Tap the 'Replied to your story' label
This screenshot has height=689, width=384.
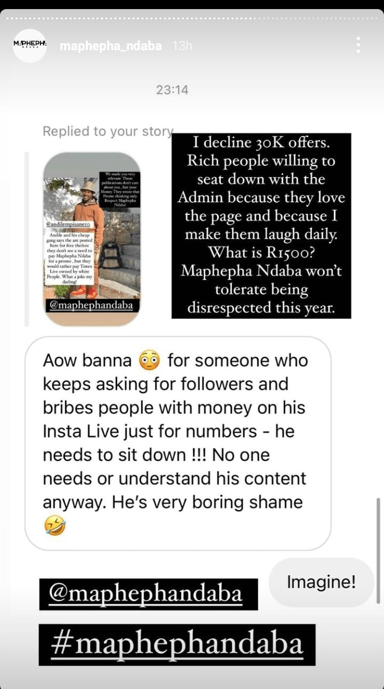pyautogui.click(x=108, y=131)
